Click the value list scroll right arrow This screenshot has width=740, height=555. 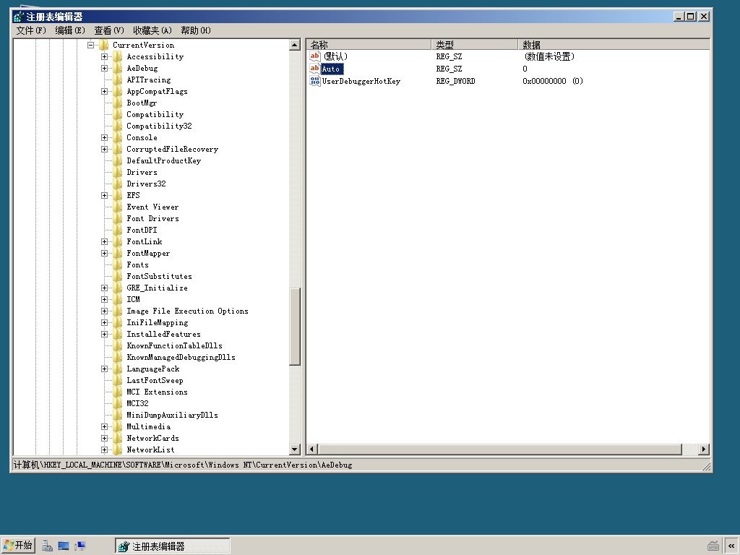coord(704,449)
